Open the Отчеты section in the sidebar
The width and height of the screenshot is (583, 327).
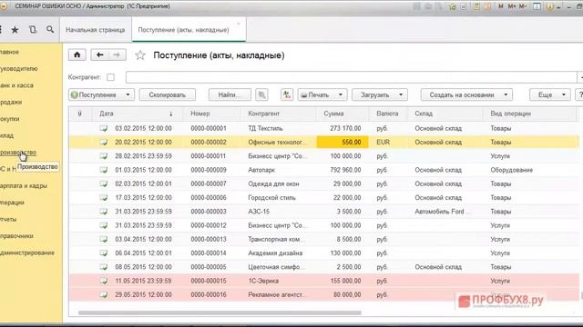(8, 219)
